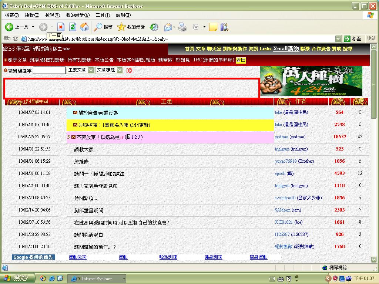The height and width of the screenshot is (284, 379).
Task: Open topic 胸部重量疑問
Action: [x=89, y=210]
